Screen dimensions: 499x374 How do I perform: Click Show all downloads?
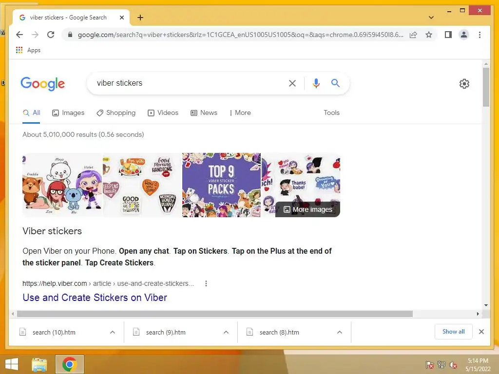tap(454, 332)
